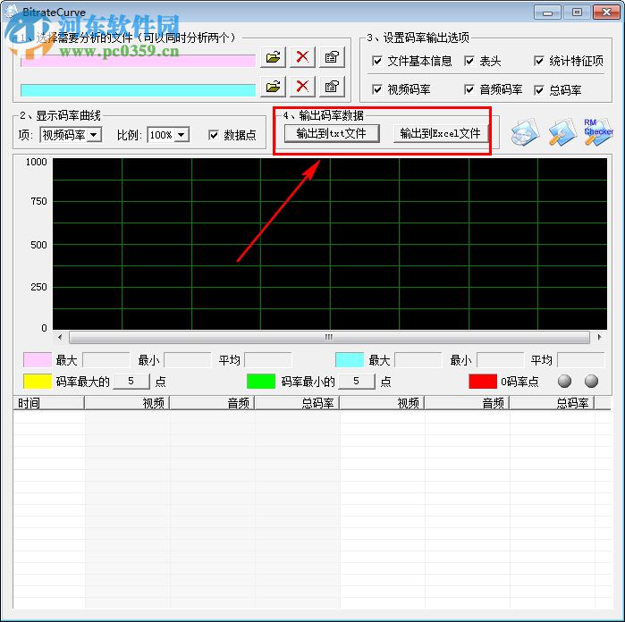Viewport: 625px width, 622px height.
Task: Click the 码率最大的 points count field
Action: coord(131,382)
